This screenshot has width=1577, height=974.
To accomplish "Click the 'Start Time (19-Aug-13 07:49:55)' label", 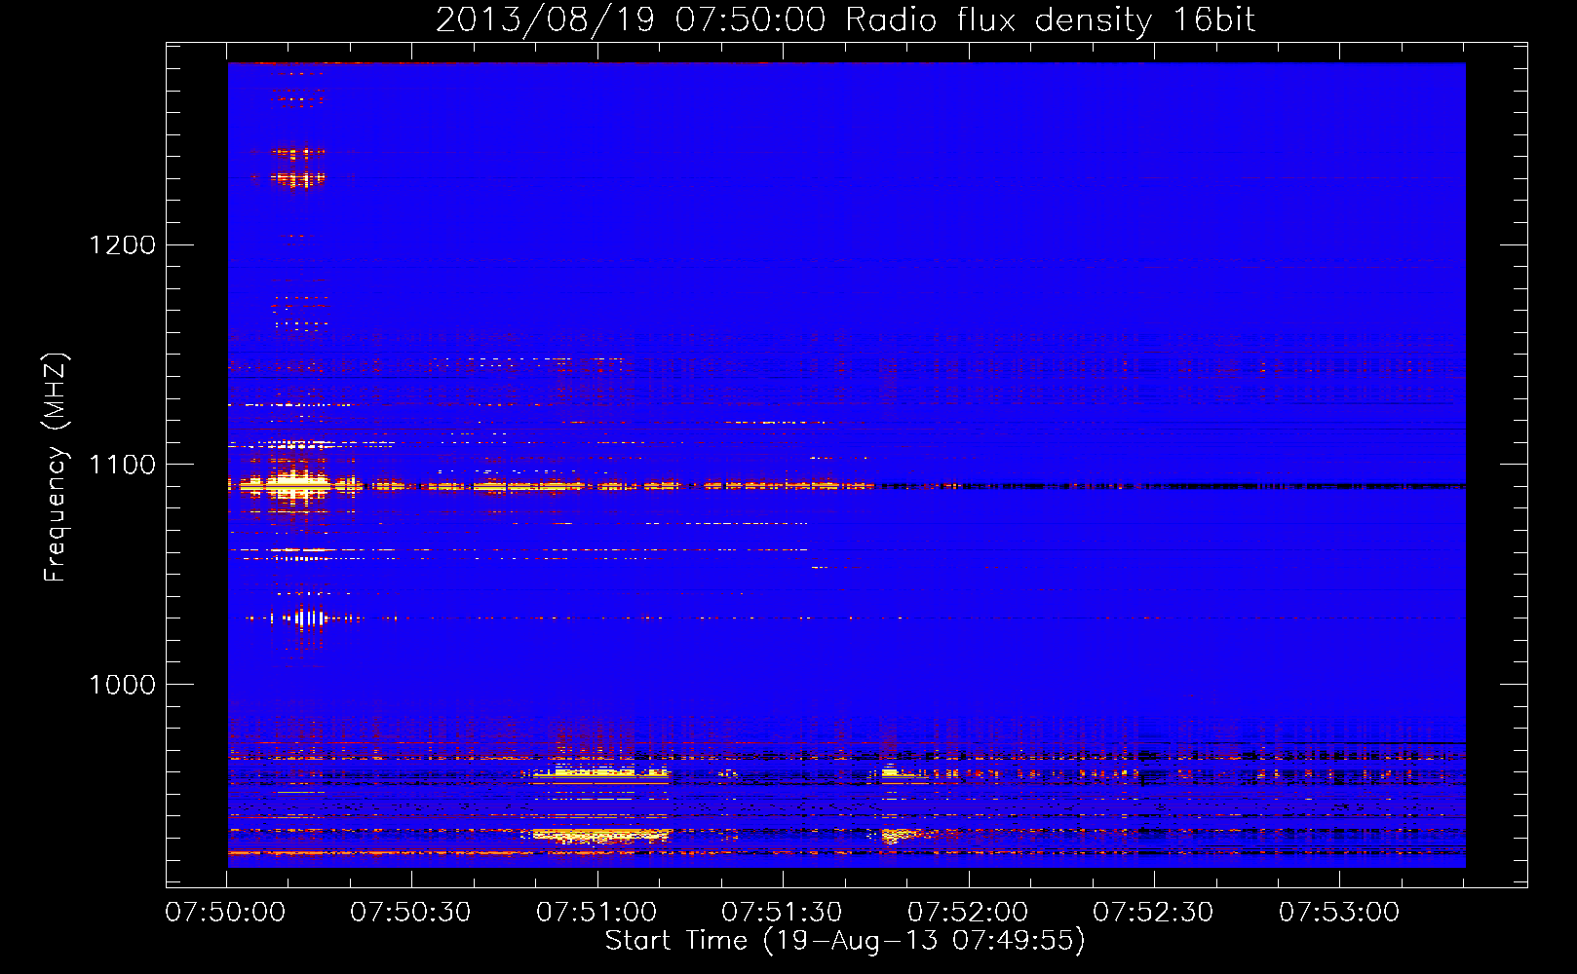I will tap(845, 941).
